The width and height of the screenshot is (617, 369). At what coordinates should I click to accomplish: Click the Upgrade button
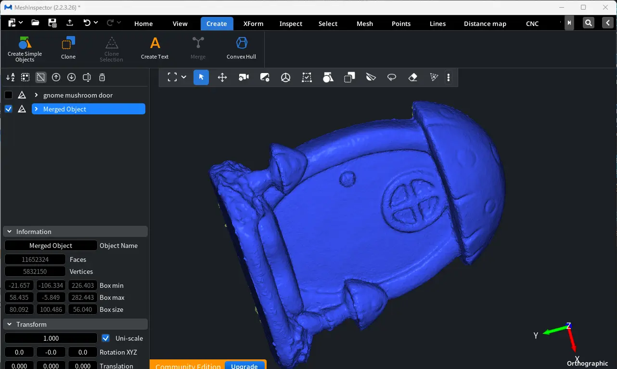244,365
